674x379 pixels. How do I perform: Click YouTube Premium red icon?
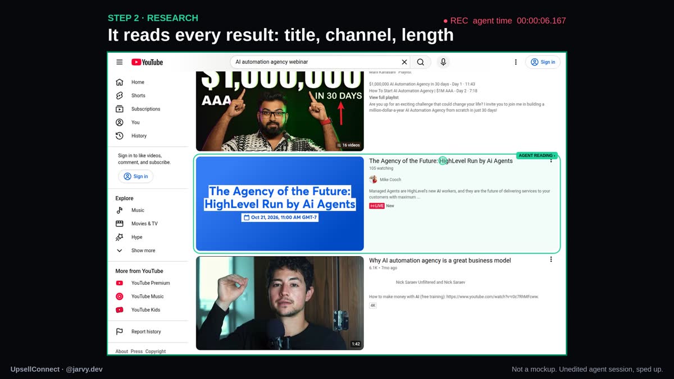tap(120, 283)
